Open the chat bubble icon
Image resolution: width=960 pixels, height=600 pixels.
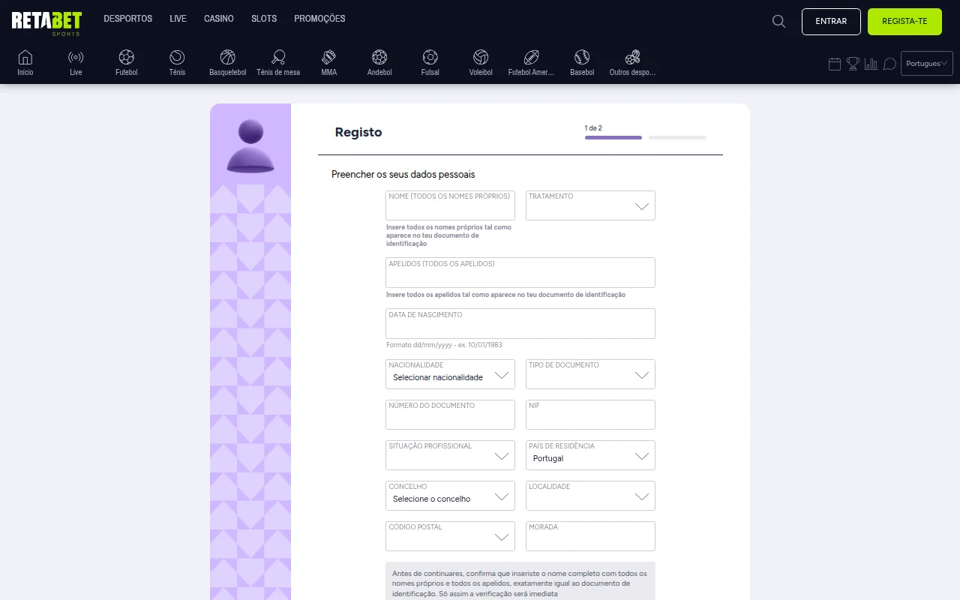(x=889, y=64)
